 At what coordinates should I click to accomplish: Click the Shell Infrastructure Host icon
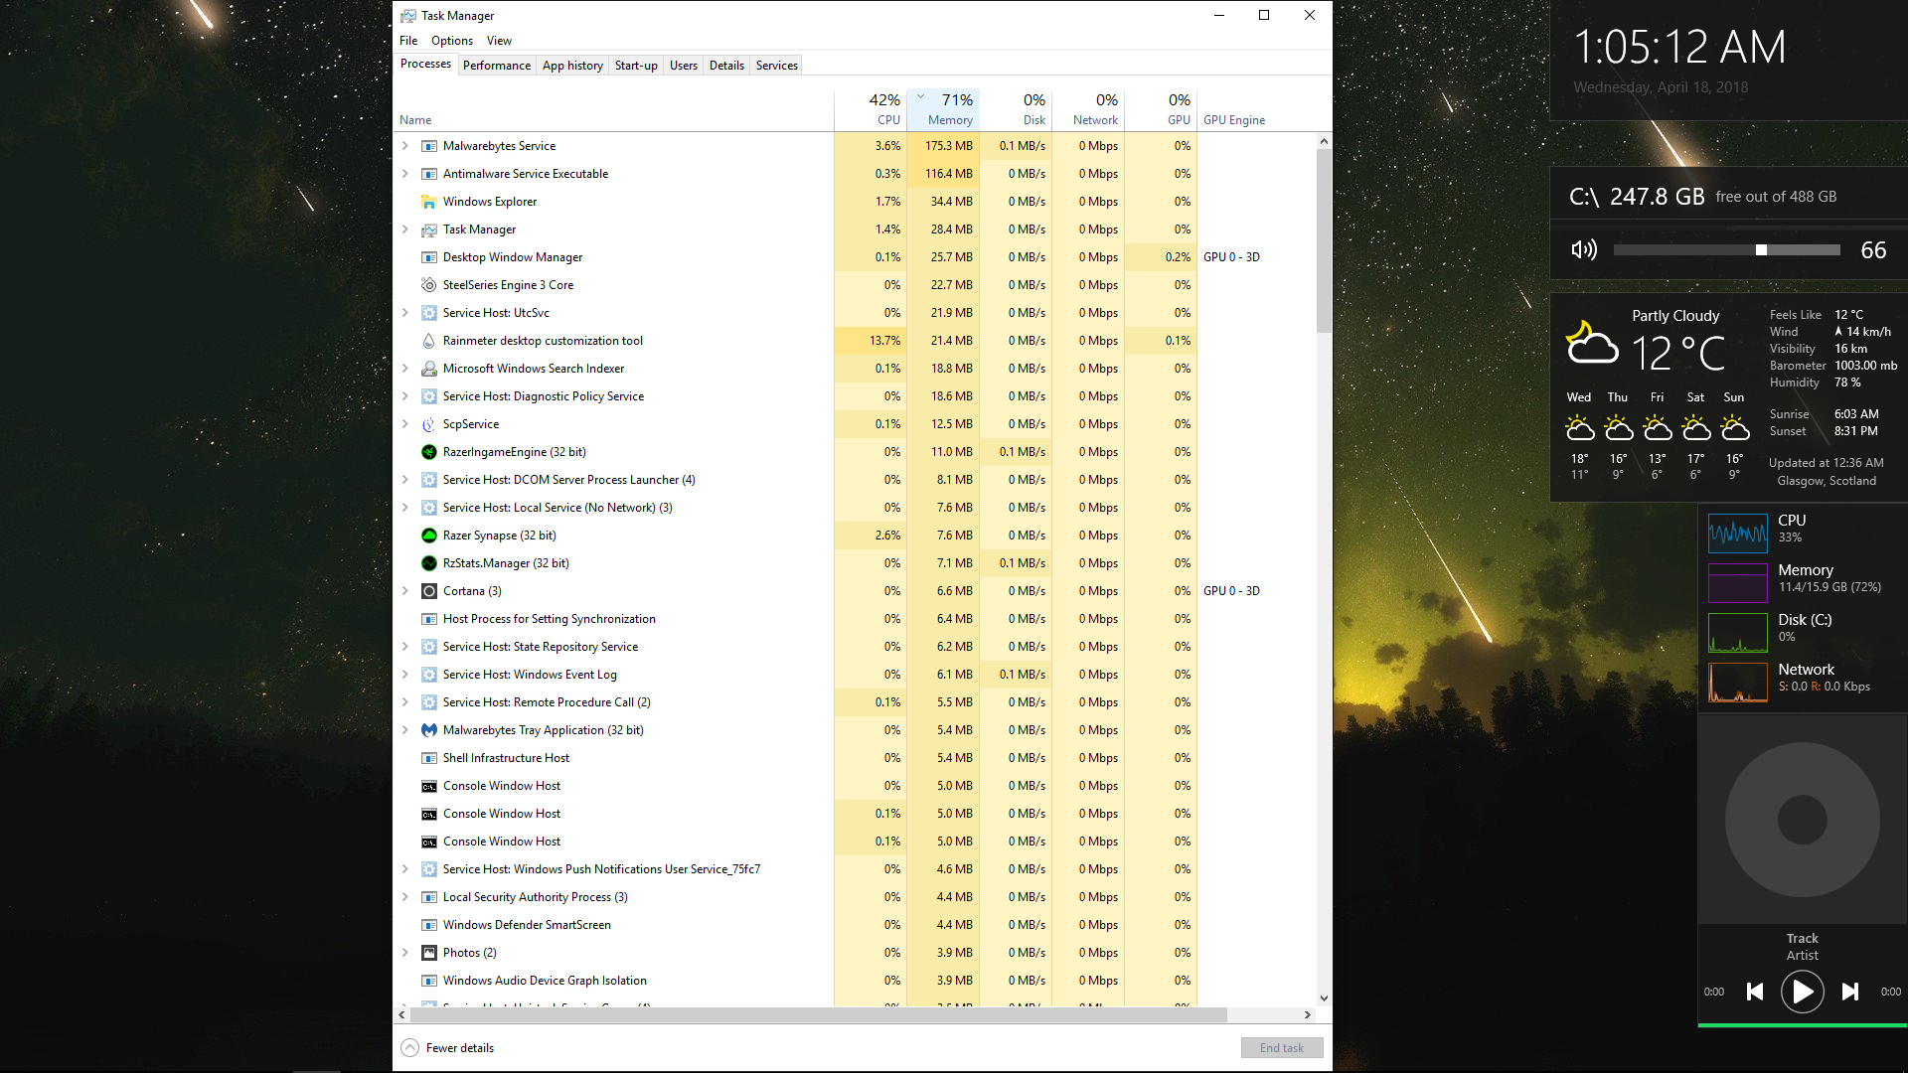click(429, 758)
